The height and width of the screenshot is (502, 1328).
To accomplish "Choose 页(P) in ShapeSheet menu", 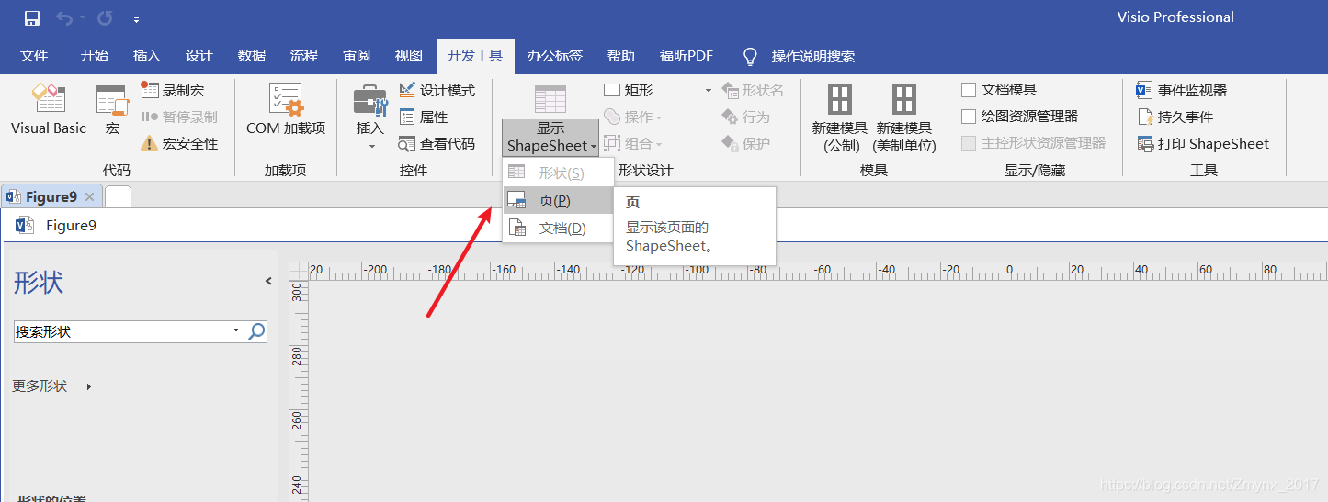I will coord(558,200).
